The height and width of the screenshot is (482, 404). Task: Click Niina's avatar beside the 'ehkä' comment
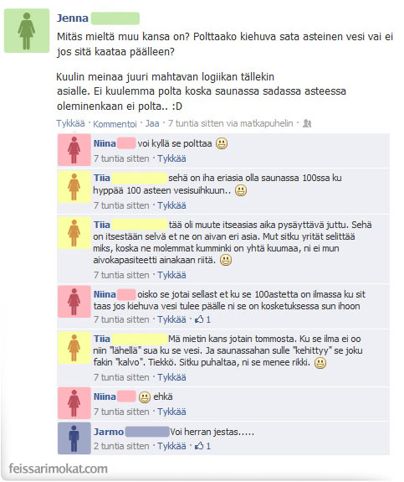point(74,403)
